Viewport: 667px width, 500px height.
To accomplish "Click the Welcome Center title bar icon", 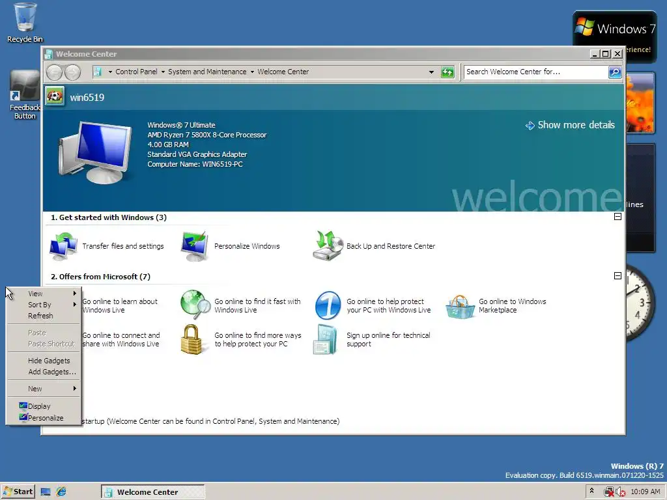I will (x=49, y=54).
